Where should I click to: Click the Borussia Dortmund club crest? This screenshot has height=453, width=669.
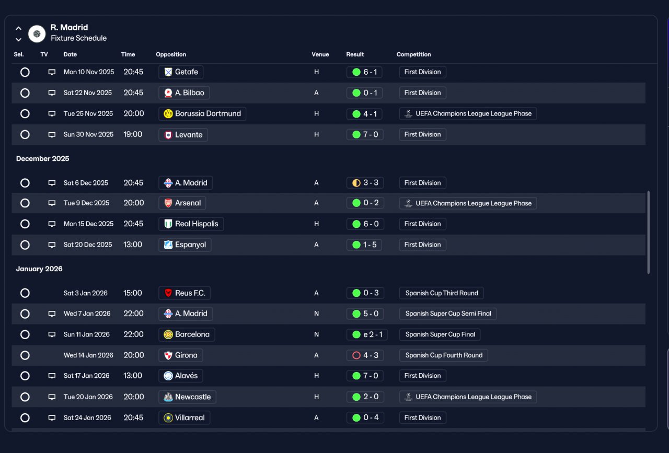(168, 114)
